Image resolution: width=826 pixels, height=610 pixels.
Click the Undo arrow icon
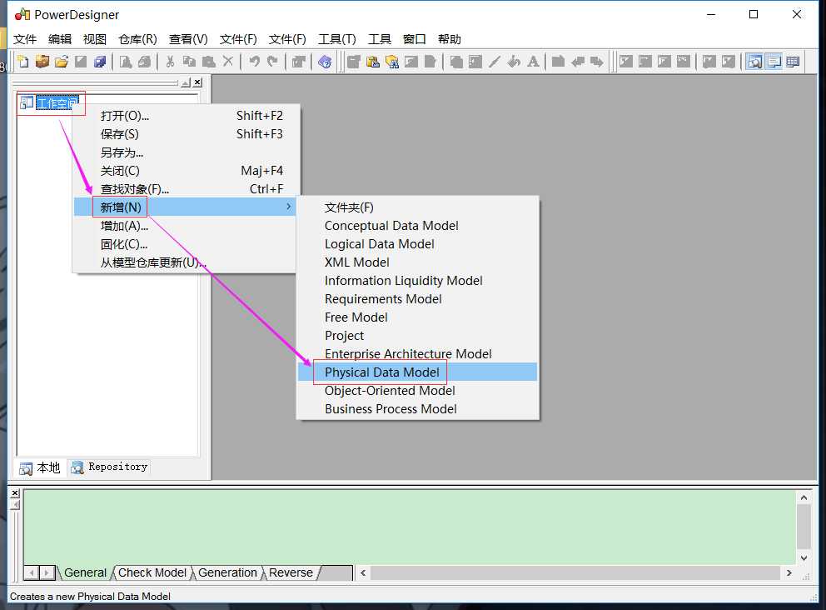click(254, 62)
